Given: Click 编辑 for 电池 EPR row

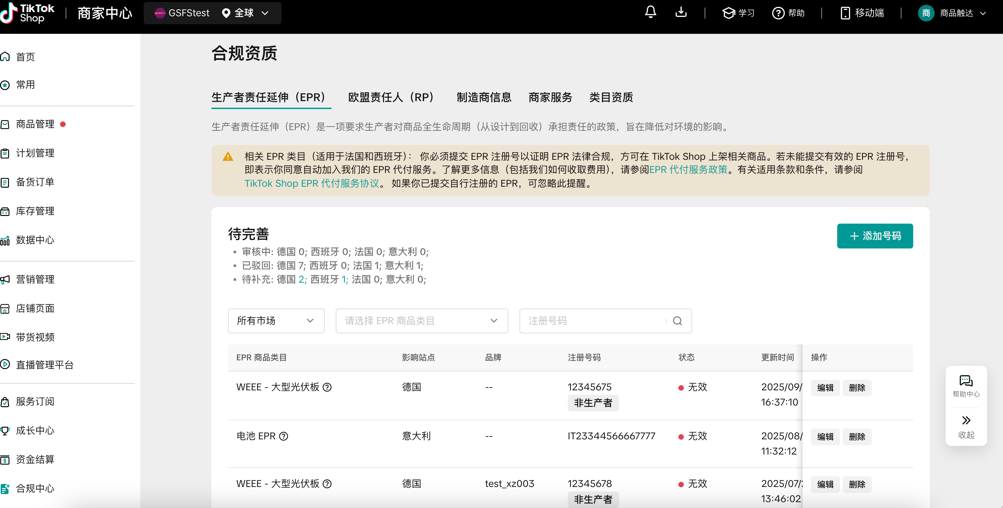Looking at the screenshot, I should pyautogui.click(x=825, y=437).
